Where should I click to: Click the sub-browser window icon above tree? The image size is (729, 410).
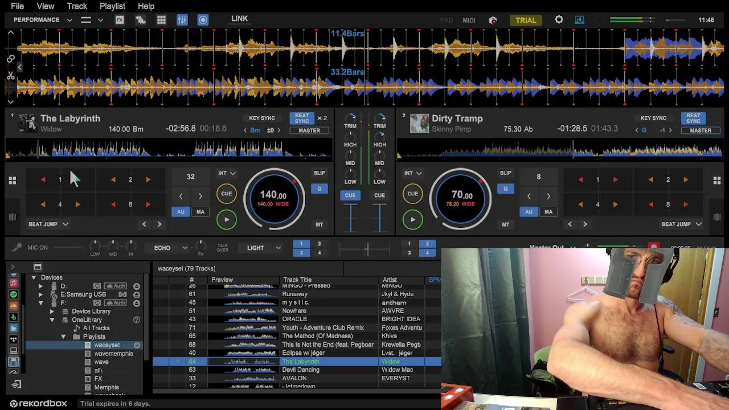tap(38, 267)
